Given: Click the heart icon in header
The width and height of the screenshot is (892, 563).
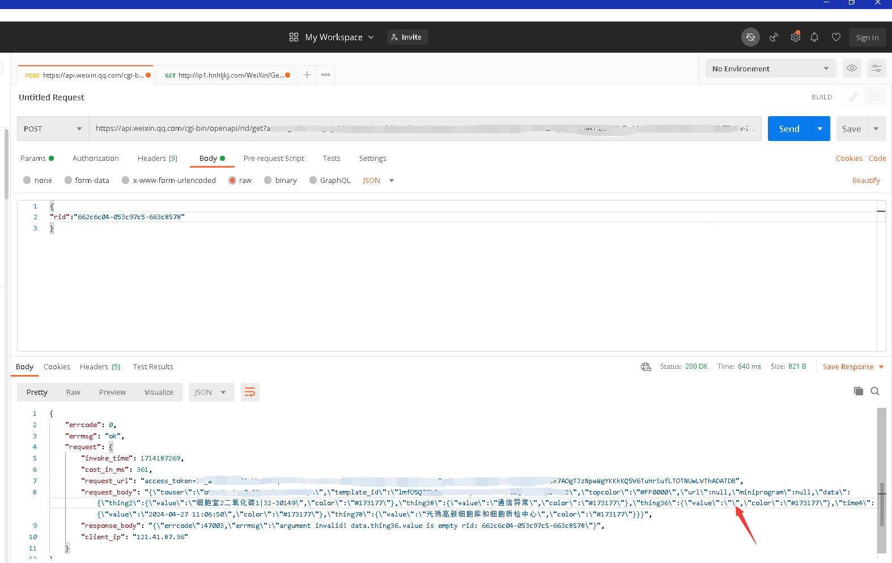Looking at the screenshot, I should tap(836, 37).
